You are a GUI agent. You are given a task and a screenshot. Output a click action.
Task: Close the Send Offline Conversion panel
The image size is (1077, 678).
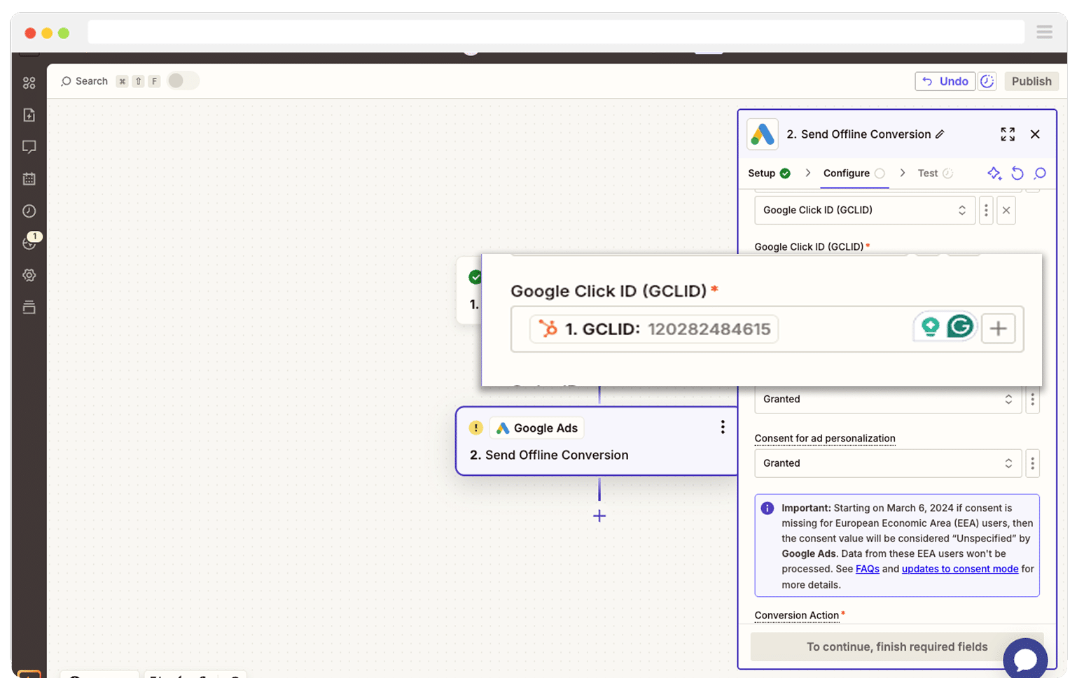point(1035,134)
